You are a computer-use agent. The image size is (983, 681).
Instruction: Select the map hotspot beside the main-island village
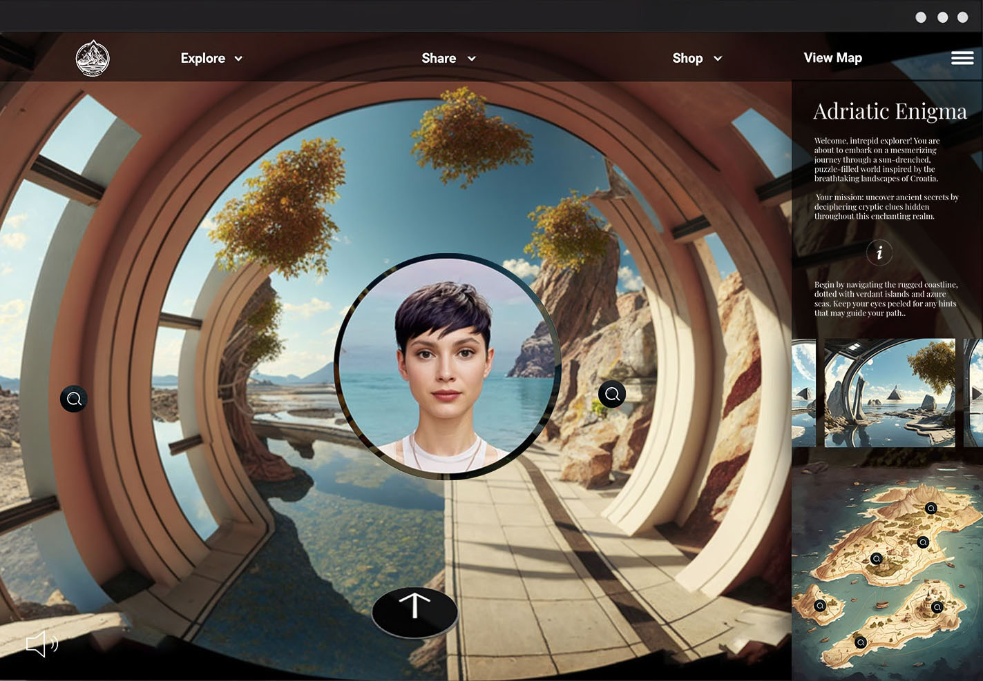coord(876,559)
